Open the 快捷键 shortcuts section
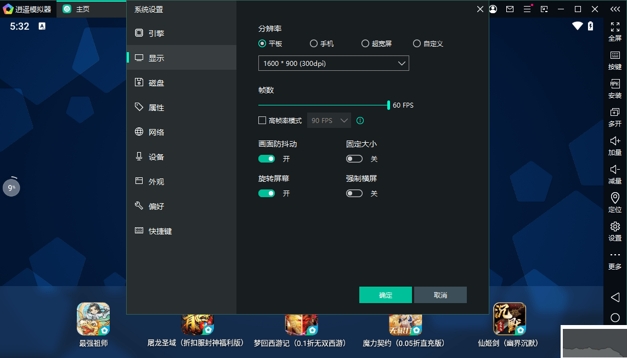Viewport: 627px width, 358px height. (x=156, y=231)
